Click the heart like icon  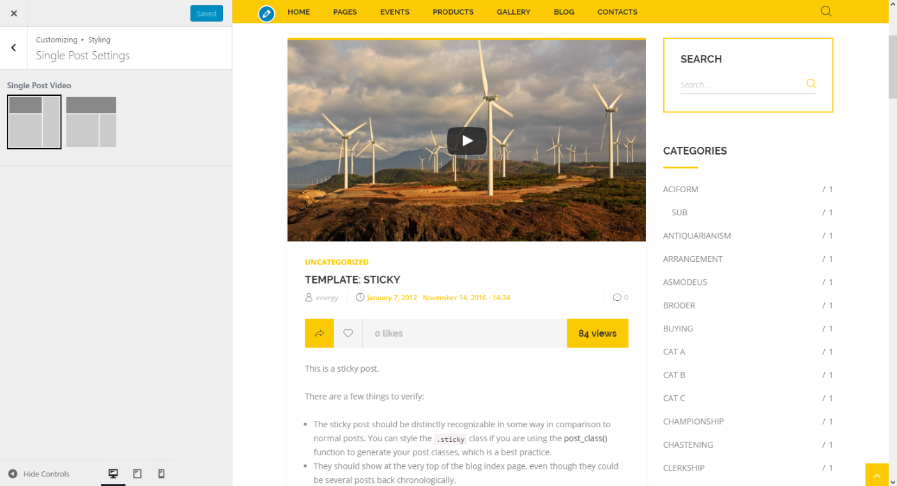[x=348, y=333]
